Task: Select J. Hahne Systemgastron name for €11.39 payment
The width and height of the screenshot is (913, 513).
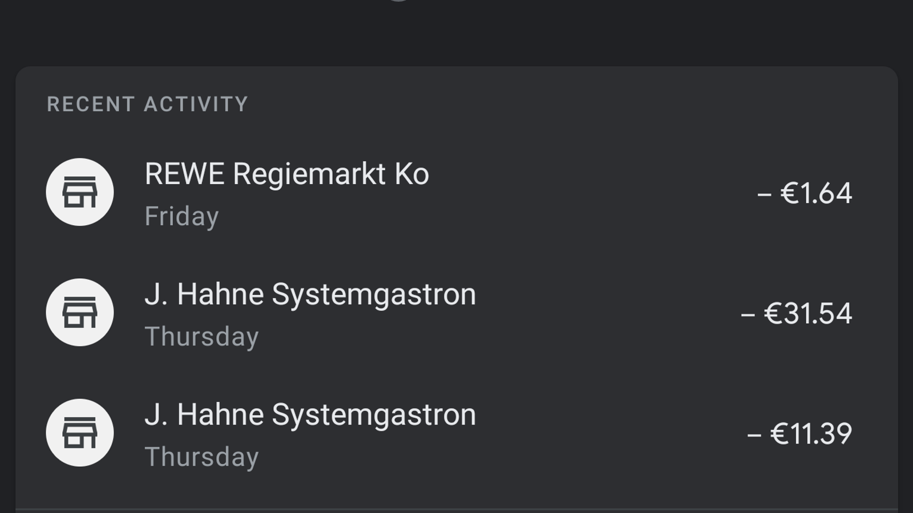Action: pyautogui.click(x=310, y=415)
